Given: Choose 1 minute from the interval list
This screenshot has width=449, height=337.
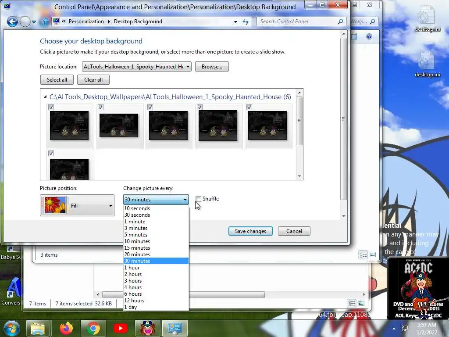Looking at the screenshot, I should click(x=156, y=222).
